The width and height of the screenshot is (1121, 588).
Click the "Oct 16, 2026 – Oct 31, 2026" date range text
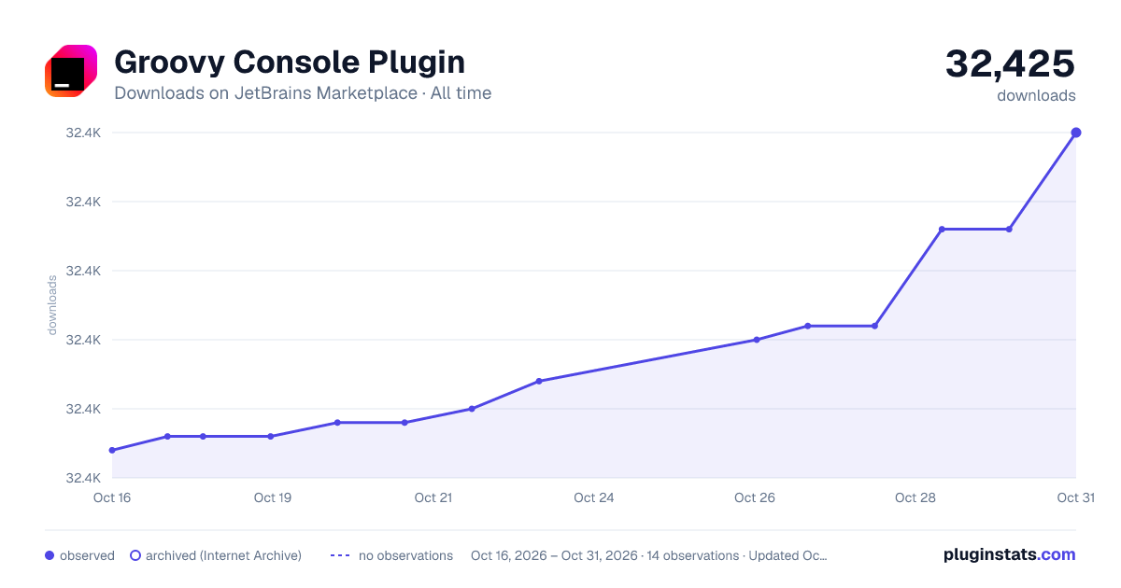tap(553, 555)
